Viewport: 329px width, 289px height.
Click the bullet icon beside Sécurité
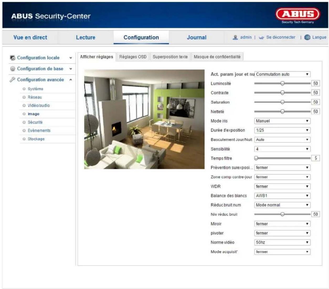coord(24,122)
